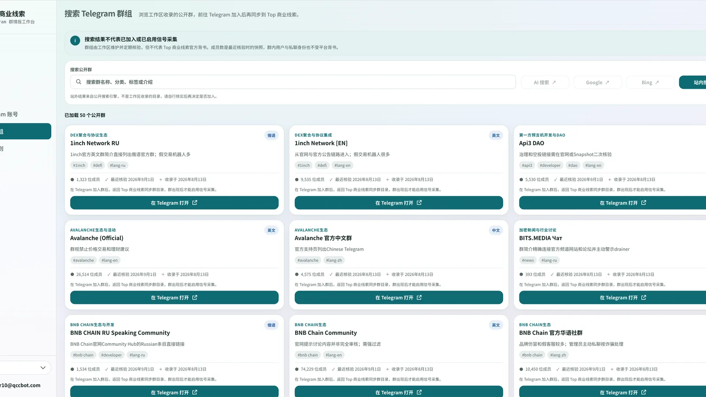Click the 1inch Network RU card title
This screenshot has height=397, width=706.
(95, 143)
